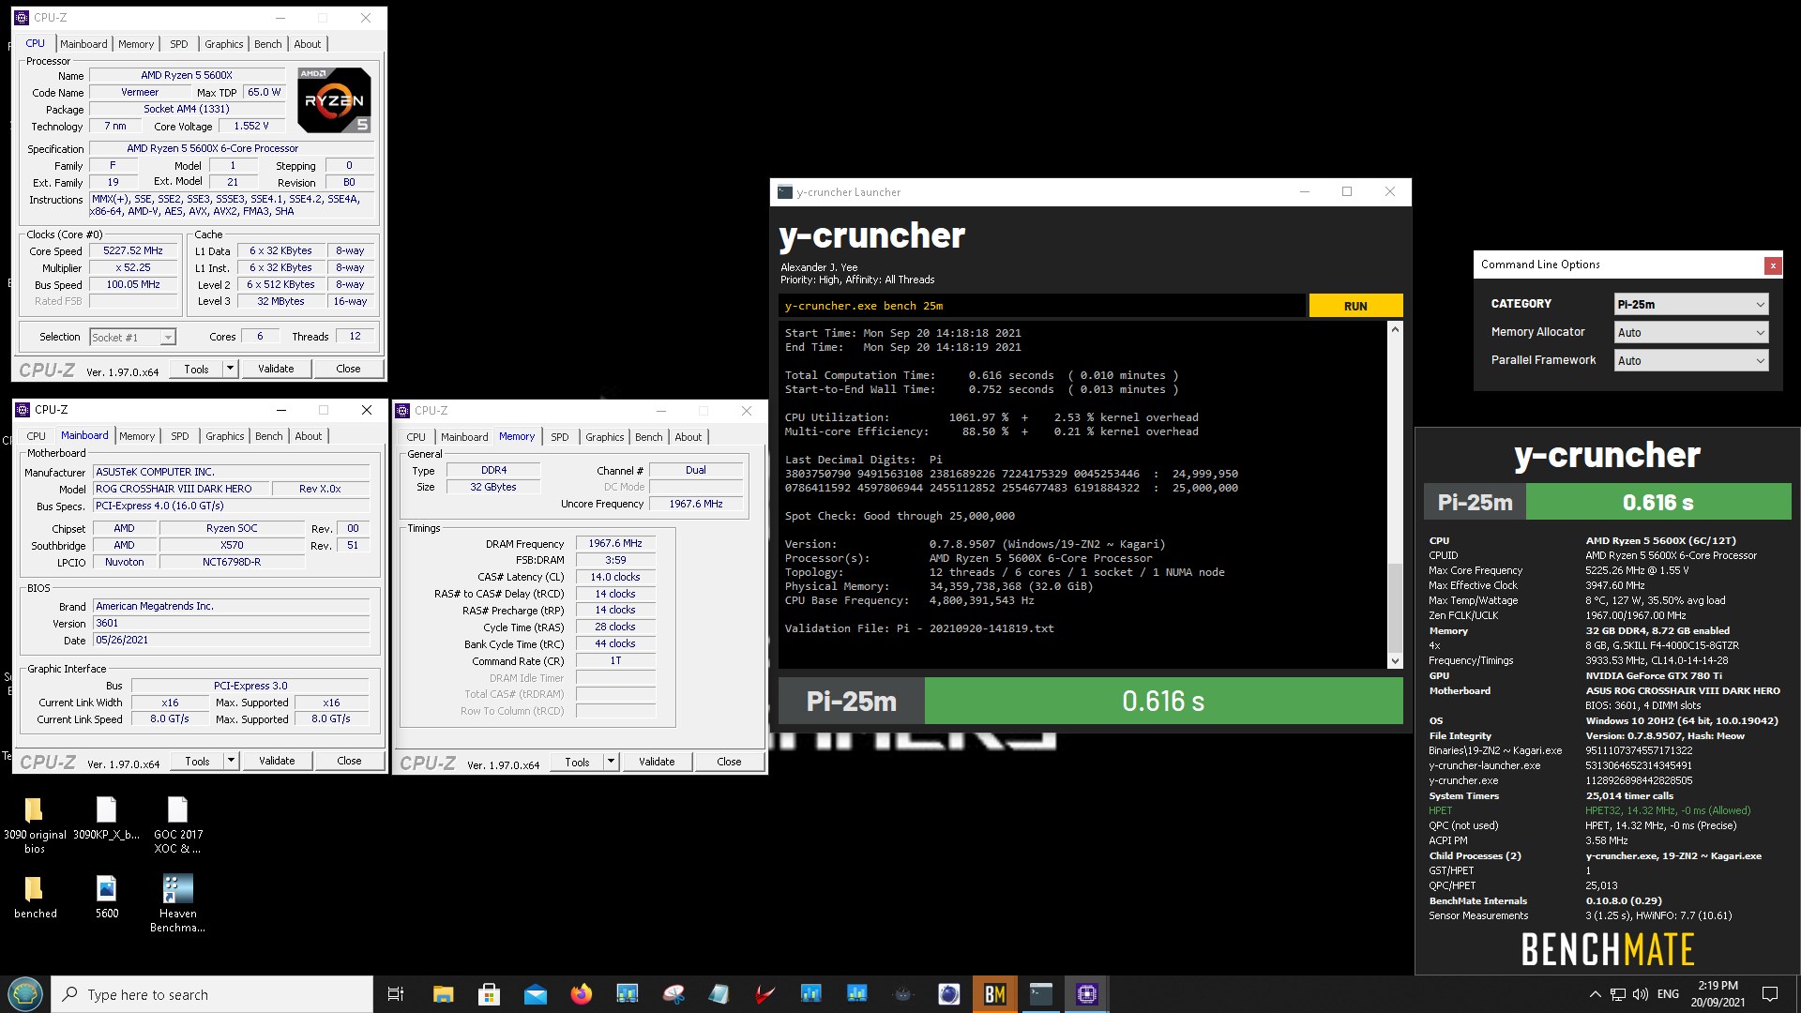Viewport: 1801px width, 1013px height.
Task: Close the Command Line Options panel
Action: (x=1773, y=265)
